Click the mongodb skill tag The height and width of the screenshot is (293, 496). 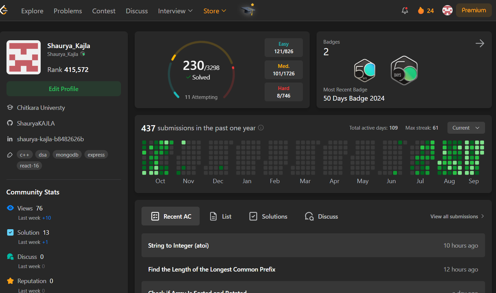click(67, 155)
